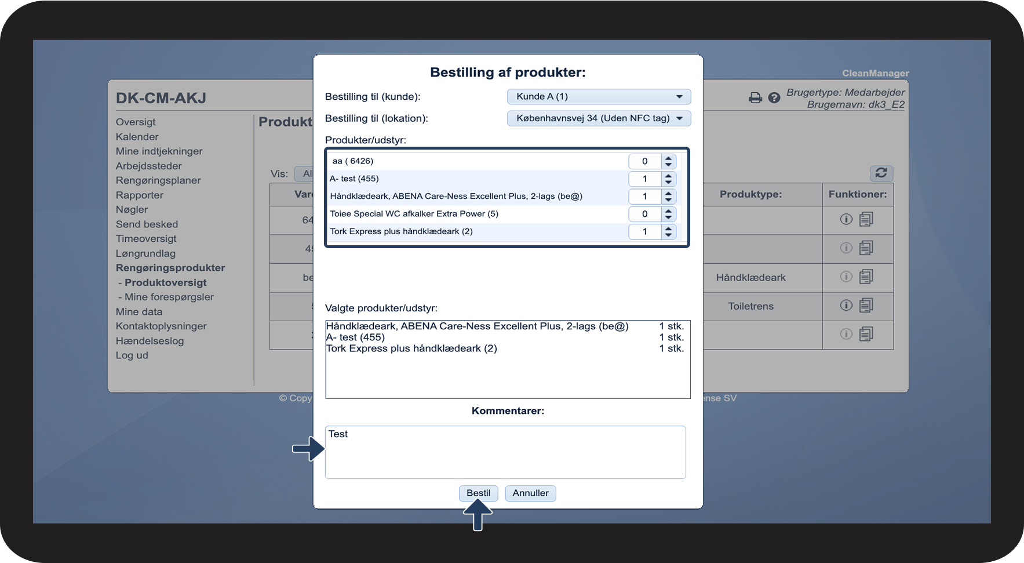1024x563 pixels.
Task: Click the Annuller button
Action: coord(530,493)
